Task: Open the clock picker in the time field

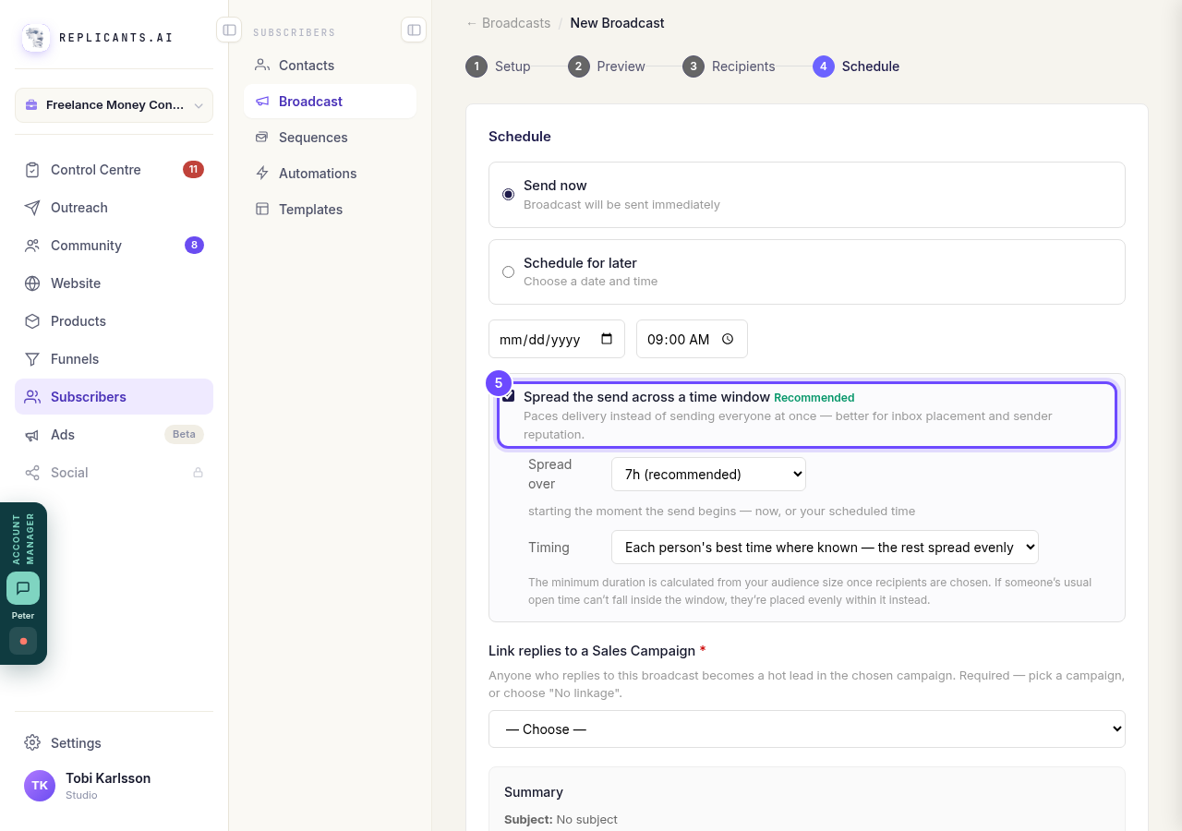Action: pyautogui.click(x=728, y=339)
